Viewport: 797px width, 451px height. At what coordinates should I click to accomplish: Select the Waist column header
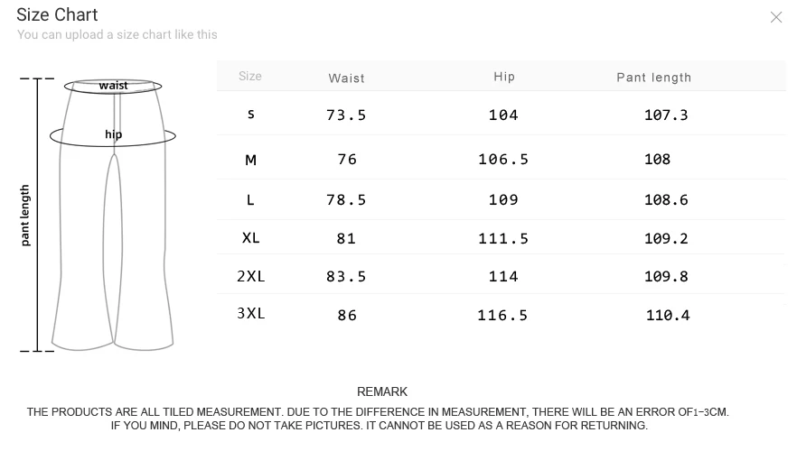(346, 78)
